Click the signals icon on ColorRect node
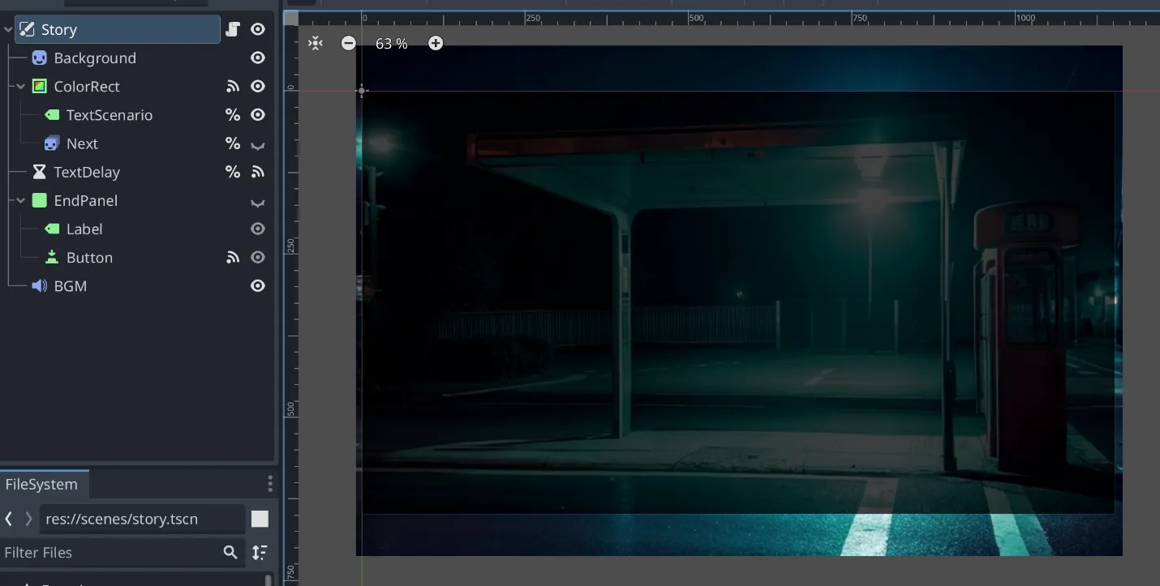 tap(233, 87)
